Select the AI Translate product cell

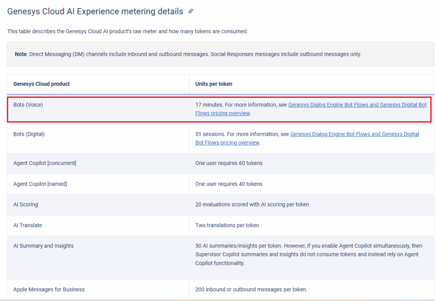(27, 225)
